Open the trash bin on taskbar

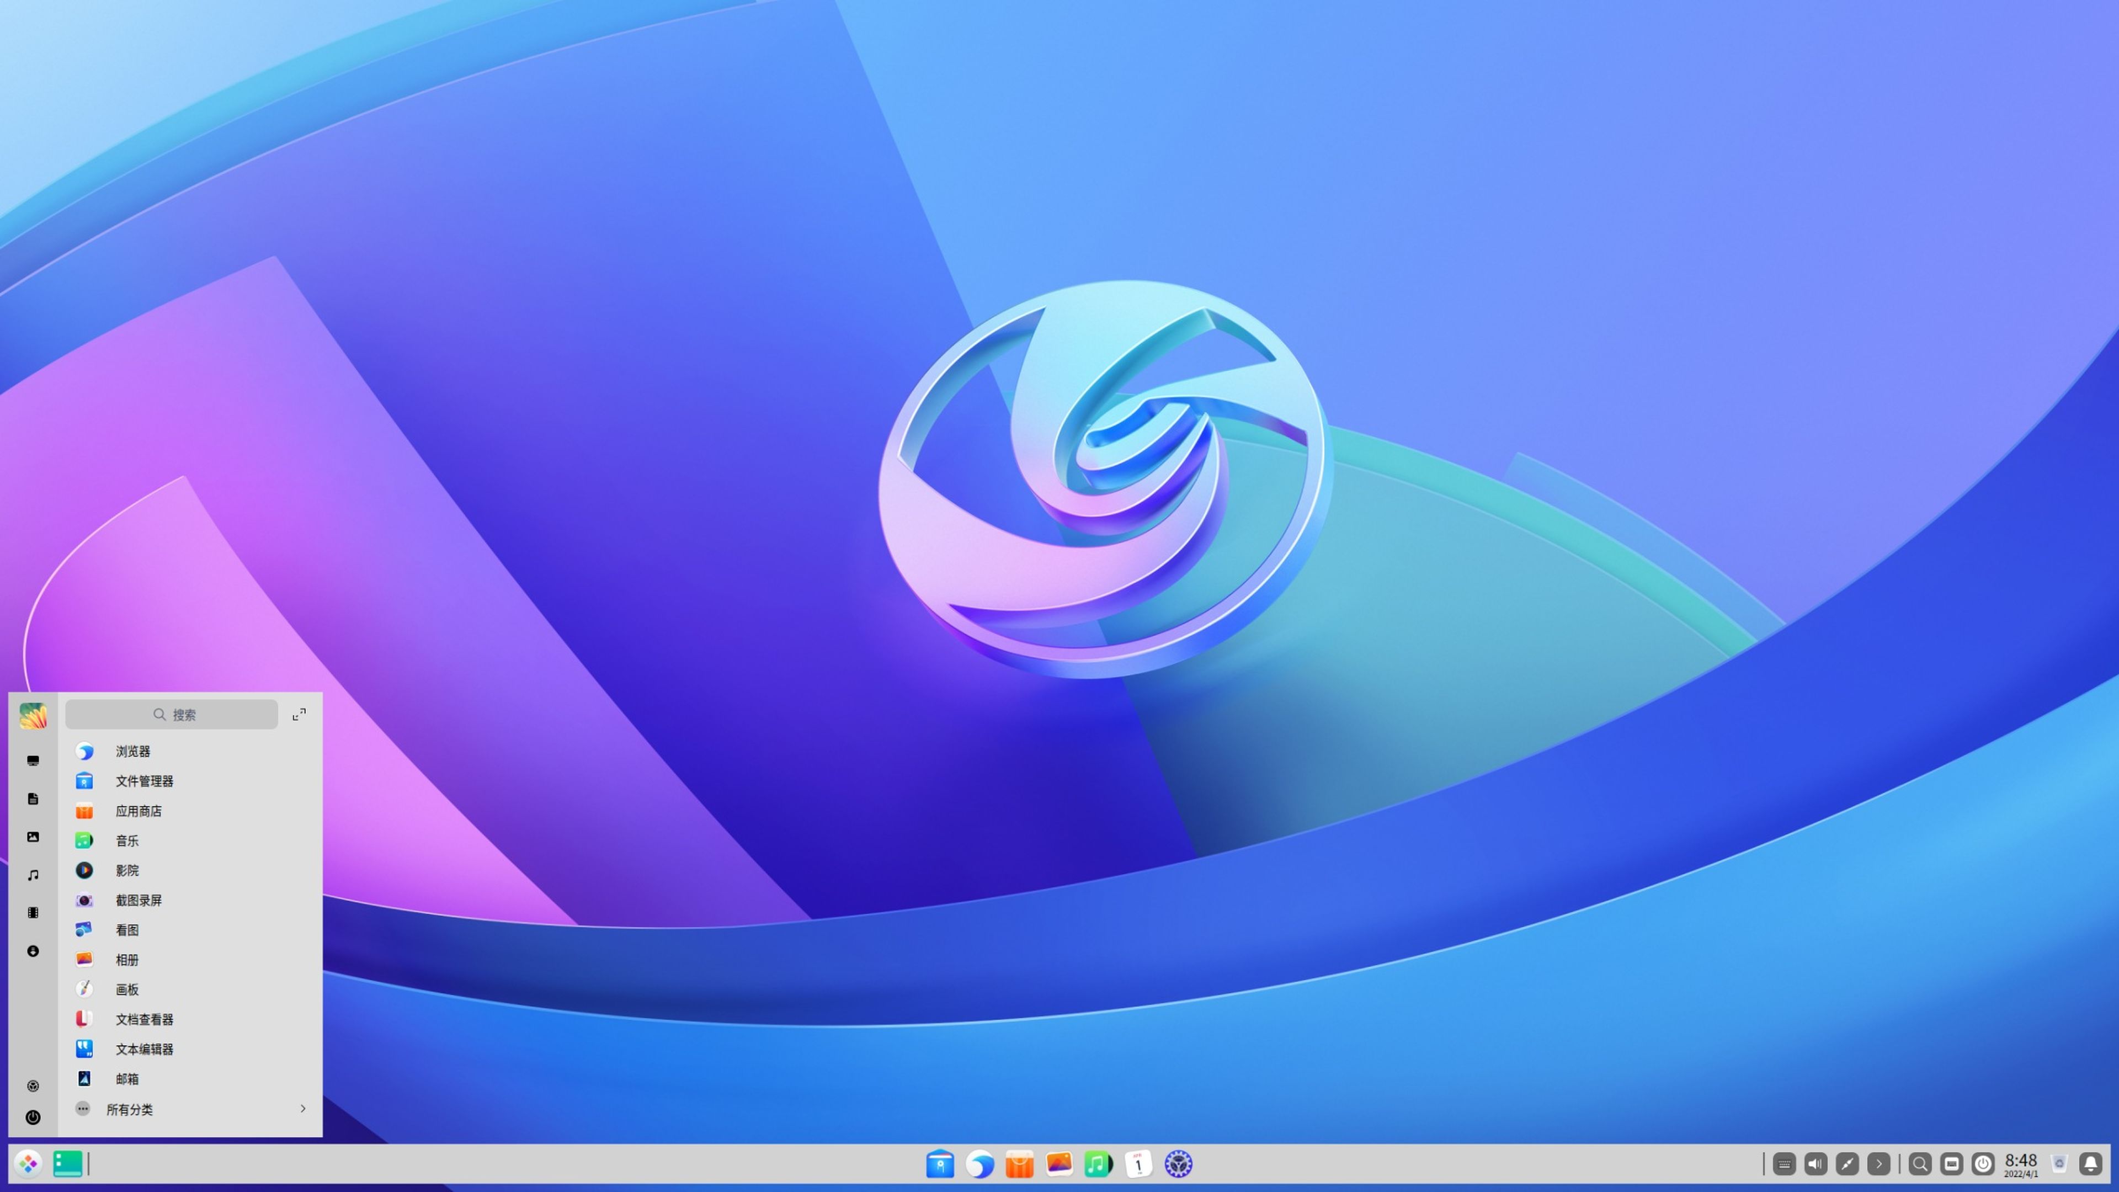click(2059, 1164)
